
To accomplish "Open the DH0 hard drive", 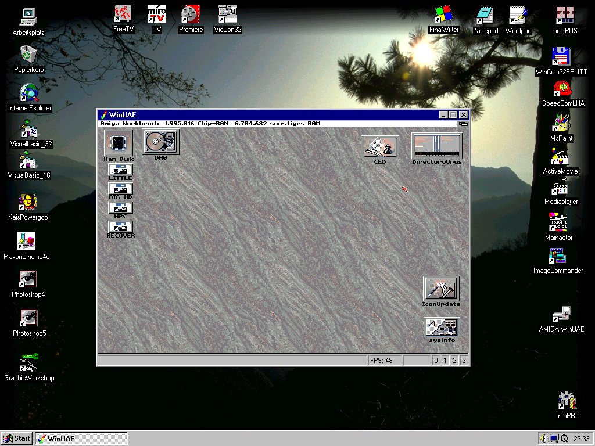I will [x=160, y=141].
